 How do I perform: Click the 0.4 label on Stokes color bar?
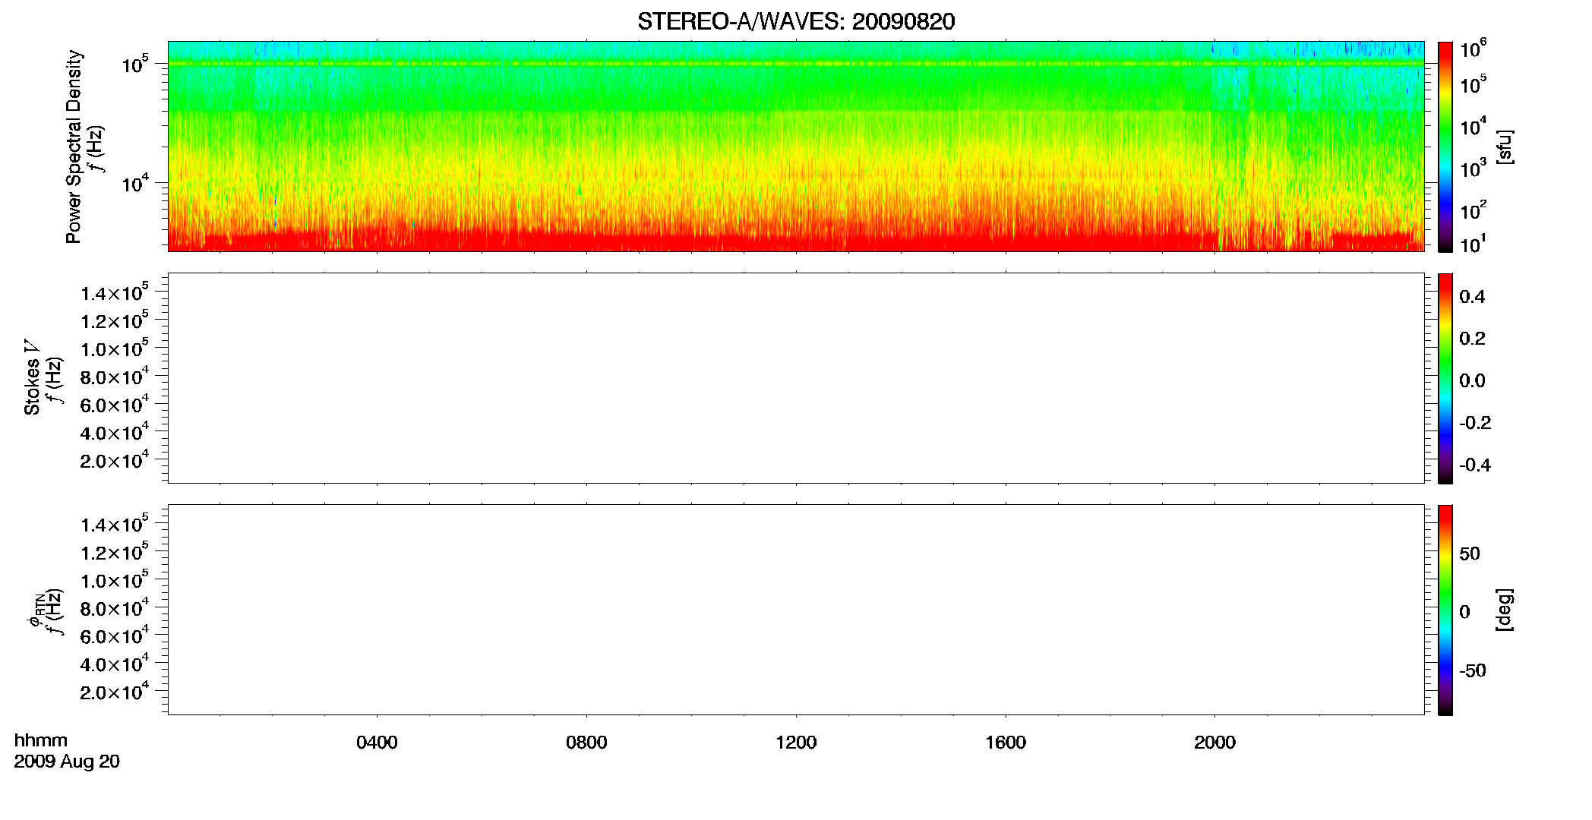[1472, 297]
